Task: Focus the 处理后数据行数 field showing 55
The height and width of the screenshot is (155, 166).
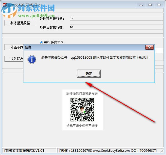Action: 117,27
